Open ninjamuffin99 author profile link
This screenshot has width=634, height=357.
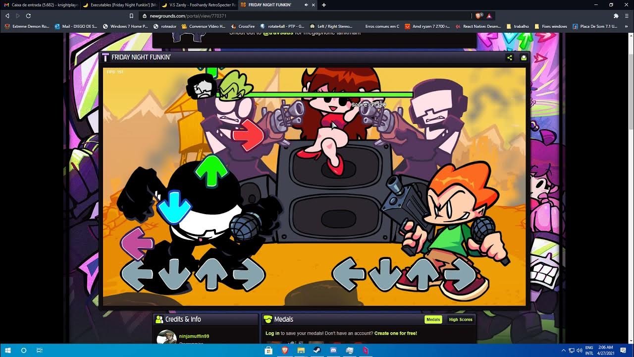coord(194,336)
